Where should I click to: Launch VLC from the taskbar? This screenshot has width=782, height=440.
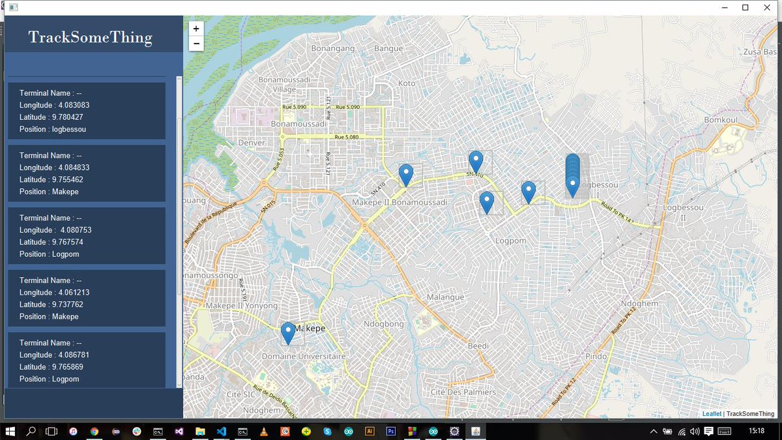(263, 431)
